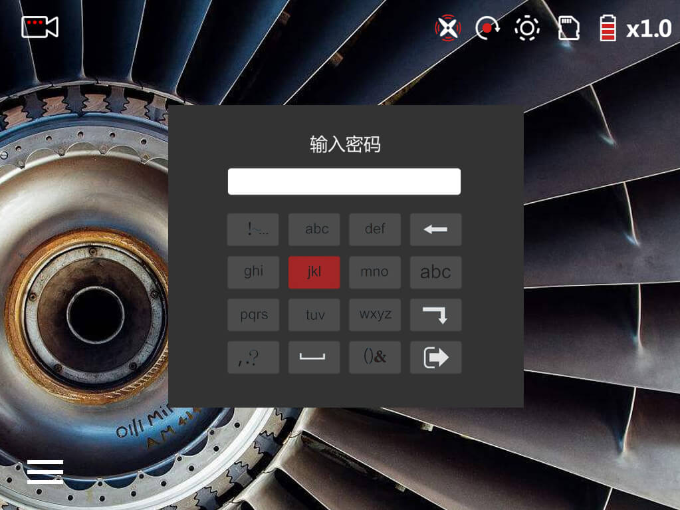Screen dimensions: 680x510
Task: Select the mno keypad key
Action: [375, 272]
